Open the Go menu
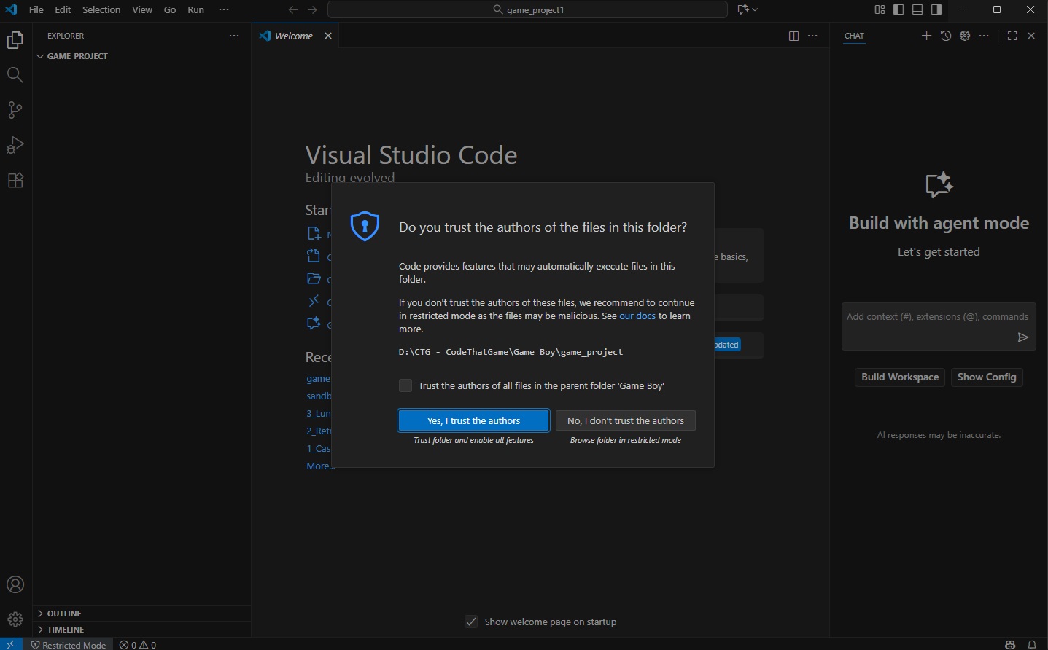Image resolution: width=1048 pixels, height=650 pixels. click(170, 10)
